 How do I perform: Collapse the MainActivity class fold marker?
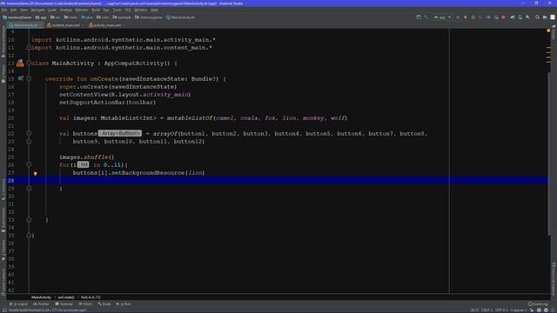coord(29,63)
